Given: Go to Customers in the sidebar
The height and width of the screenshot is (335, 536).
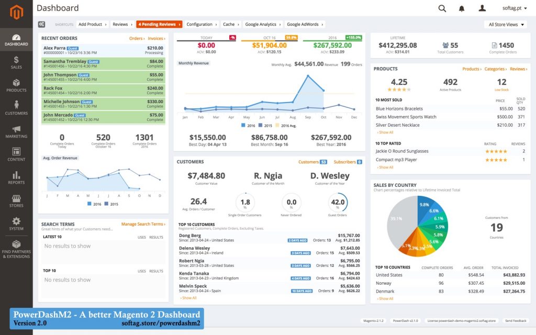Looking at the screenshot, I should [16, 108].
